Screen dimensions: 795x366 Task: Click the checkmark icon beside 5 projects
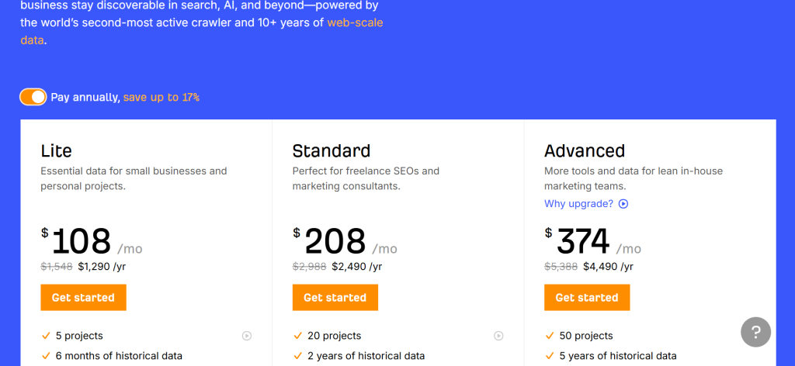pos(46,336)
